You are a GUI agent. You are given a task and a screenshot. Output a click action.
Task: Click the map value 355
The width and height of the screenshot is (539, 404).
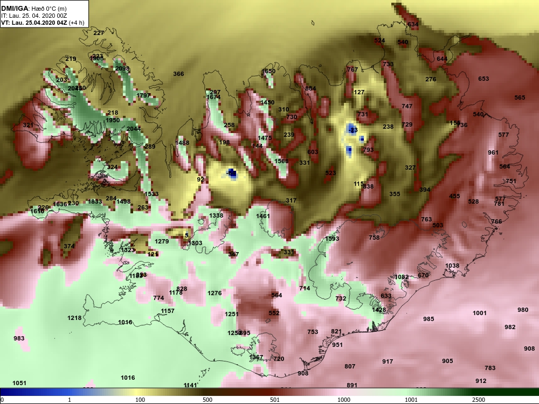395,194
